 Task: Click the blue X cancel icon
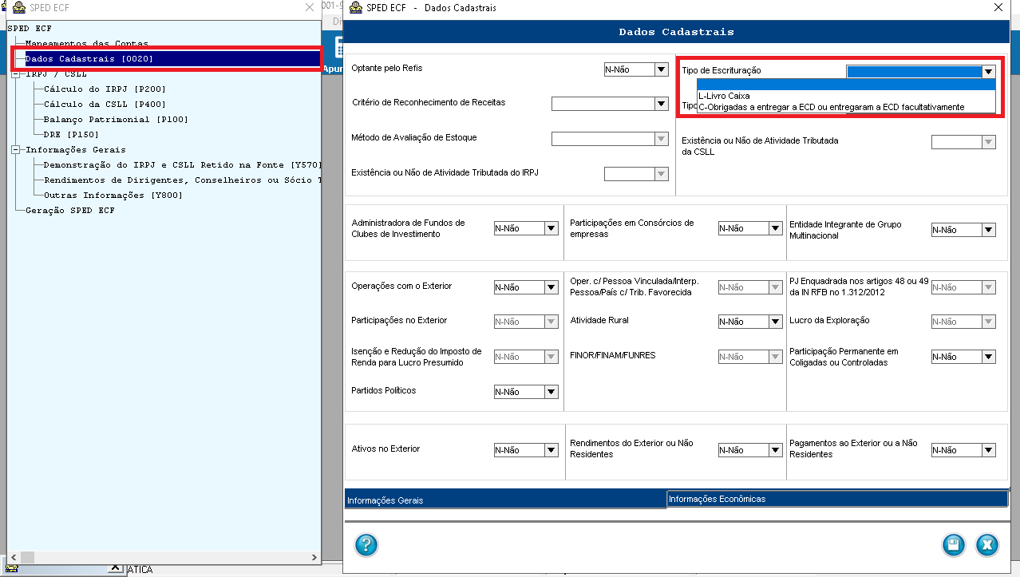[x=987, y=545]
